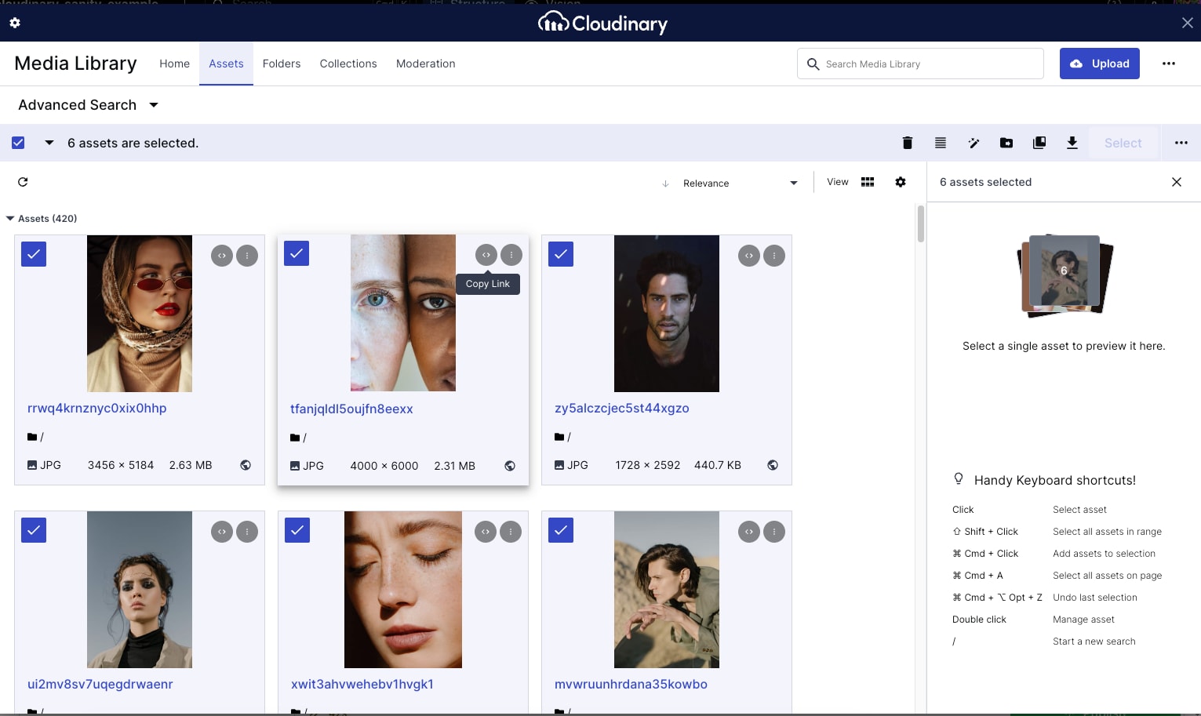Move selected assets to a folder
The image size is (1201, 716).
click(1006, 143)
